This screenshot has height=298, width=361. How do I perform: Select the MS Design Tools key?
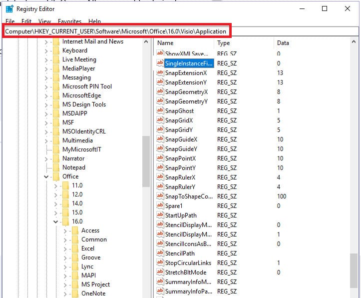coord(84,104)
